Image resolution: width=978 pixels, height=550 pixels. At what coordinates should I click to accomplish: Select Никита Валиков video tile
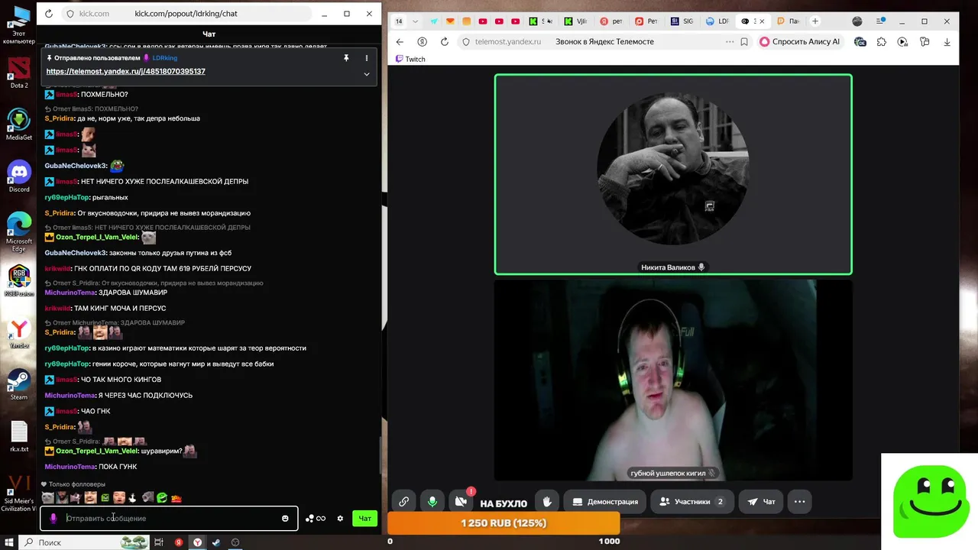673,174
